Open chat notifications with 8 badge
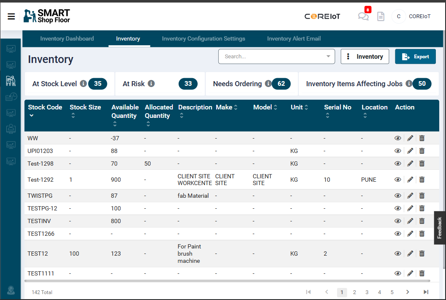Image resolution: width=446 pixels, height=300 pixels. click(363, 16)
